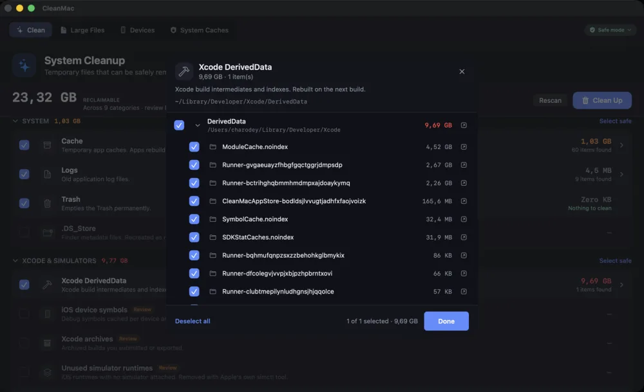The image size is (644, 392).
Task: Switch to the Large Files tab
Action: coord(82,30)
